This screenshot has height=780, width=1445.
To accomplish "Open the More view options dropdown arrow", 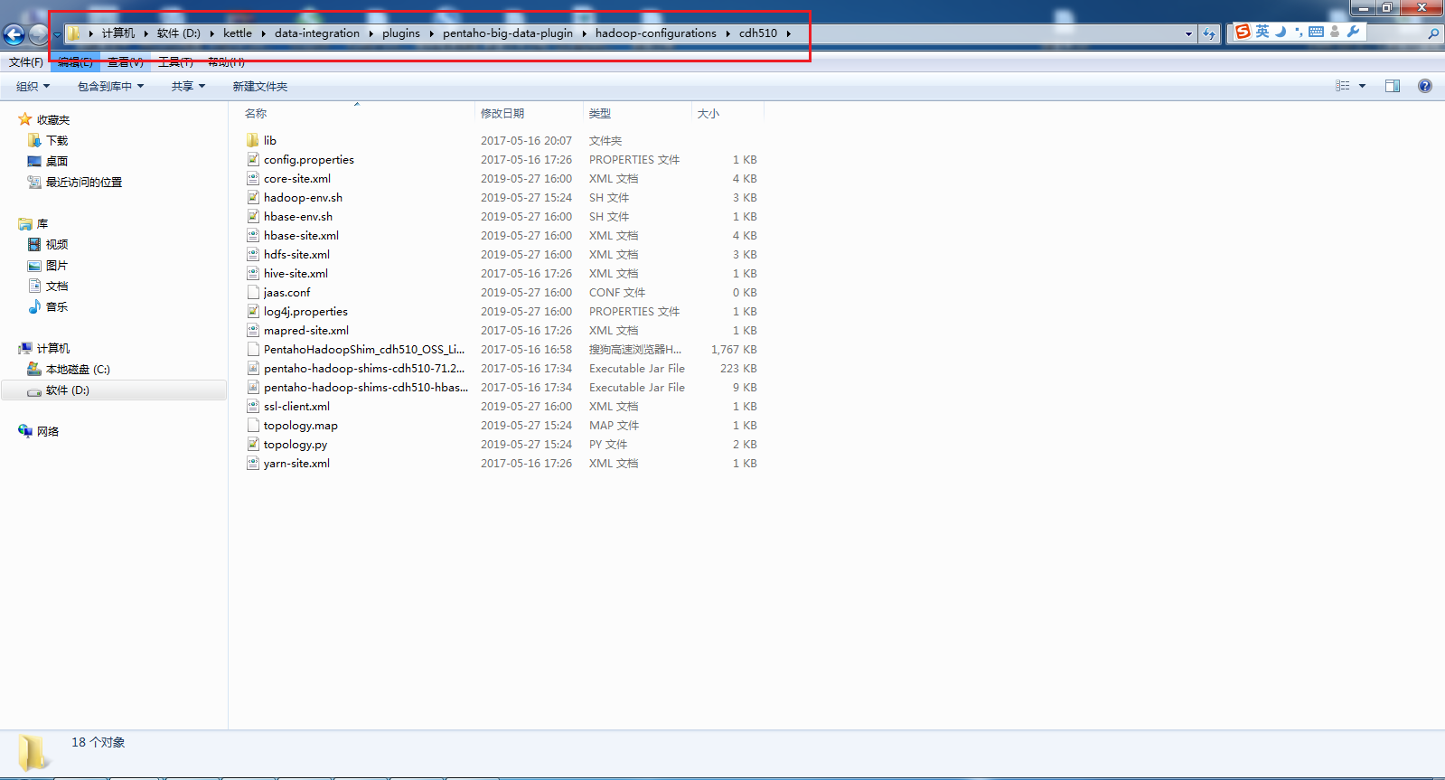I will (1362, 86).
